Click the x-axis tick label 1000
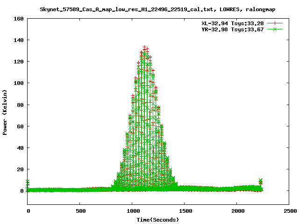The image size is (299, 224). click(x=133, y=211)
